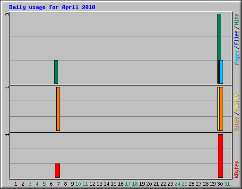Click day number 13 on the bottom axis
242x189 pixels.
[99, 184]
